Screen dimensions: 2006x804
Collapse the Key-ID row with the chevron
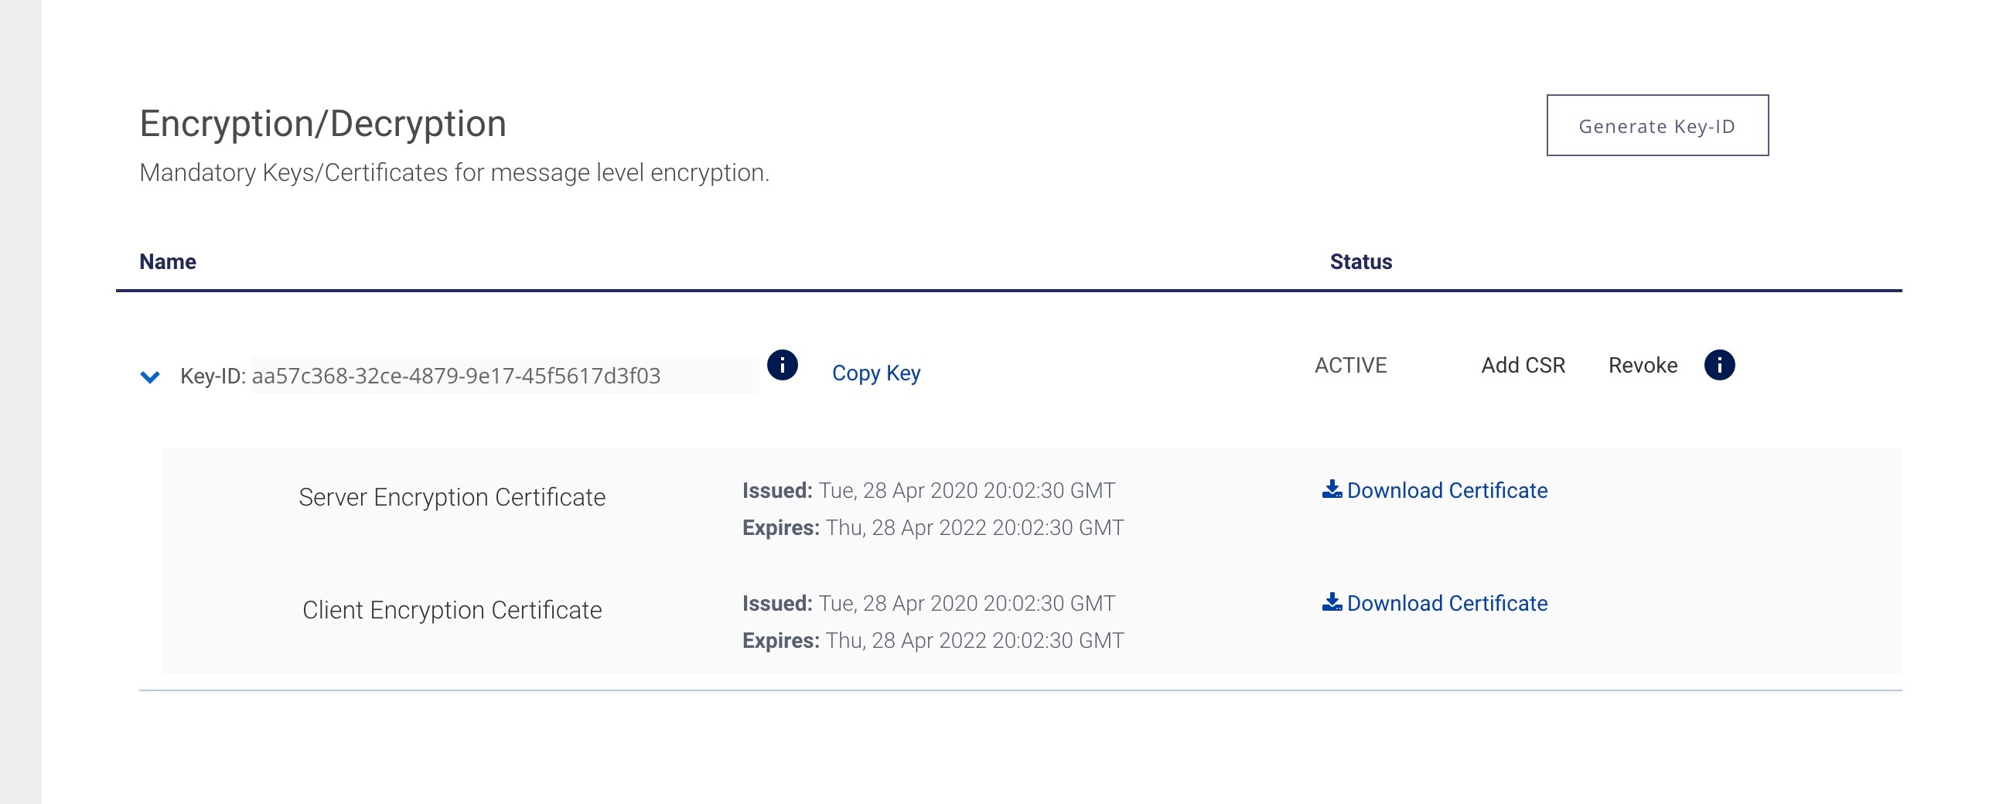point(149,376)
